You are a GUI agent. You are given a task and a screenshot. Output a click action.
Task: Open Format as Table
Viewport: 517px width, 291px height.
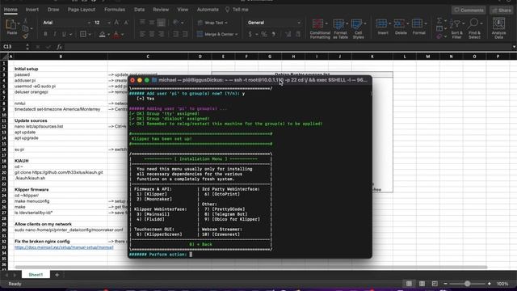(x=340, y=29)
